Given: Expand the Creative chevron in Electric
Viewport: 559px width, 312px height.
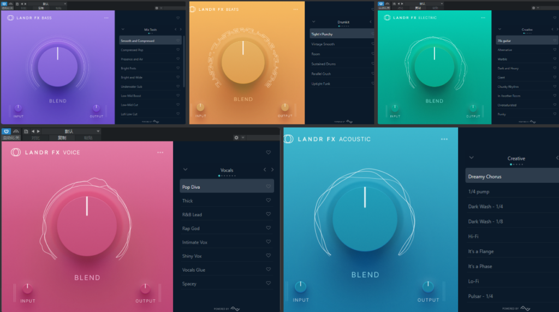Looking at the screenshot, I should click(x=499, y=29).
